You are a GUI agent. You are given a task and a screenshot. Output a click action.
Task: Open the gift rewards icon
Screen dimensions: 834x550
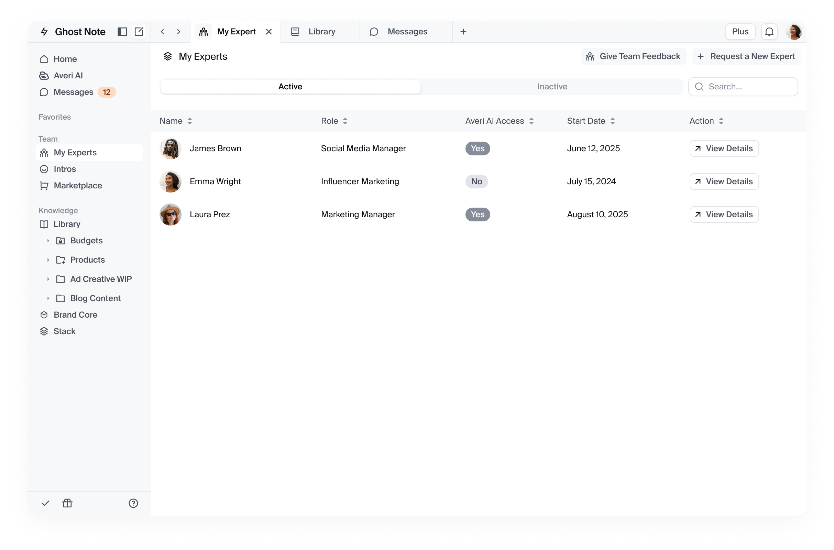pos(67,503)
